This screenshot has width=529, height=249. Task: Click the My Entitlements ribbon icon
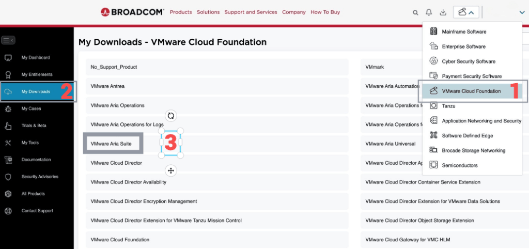(x=8, y=74)
